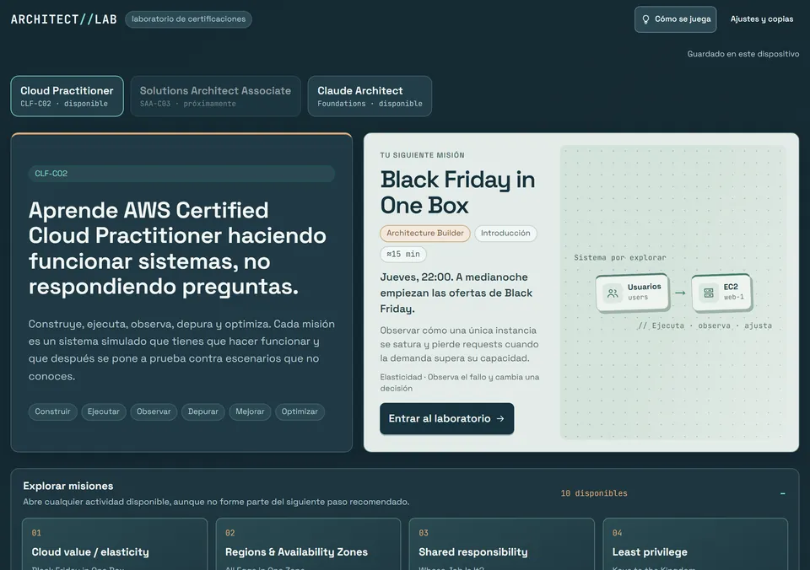Select the Solutions Architect Associate tab
Image resolution: width=810 pixels, height=570 pixels.
[x=215, y=96]
